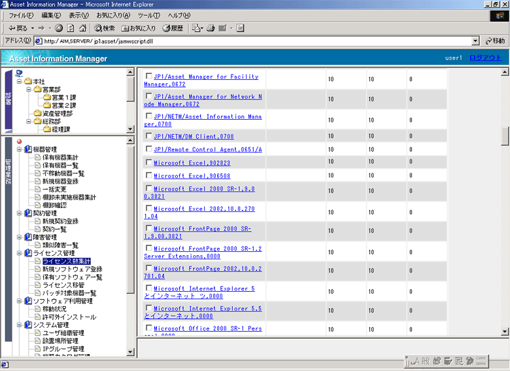Open the ファイル(F) menu
Screen dimensions: 510x371
click(21, 15)
